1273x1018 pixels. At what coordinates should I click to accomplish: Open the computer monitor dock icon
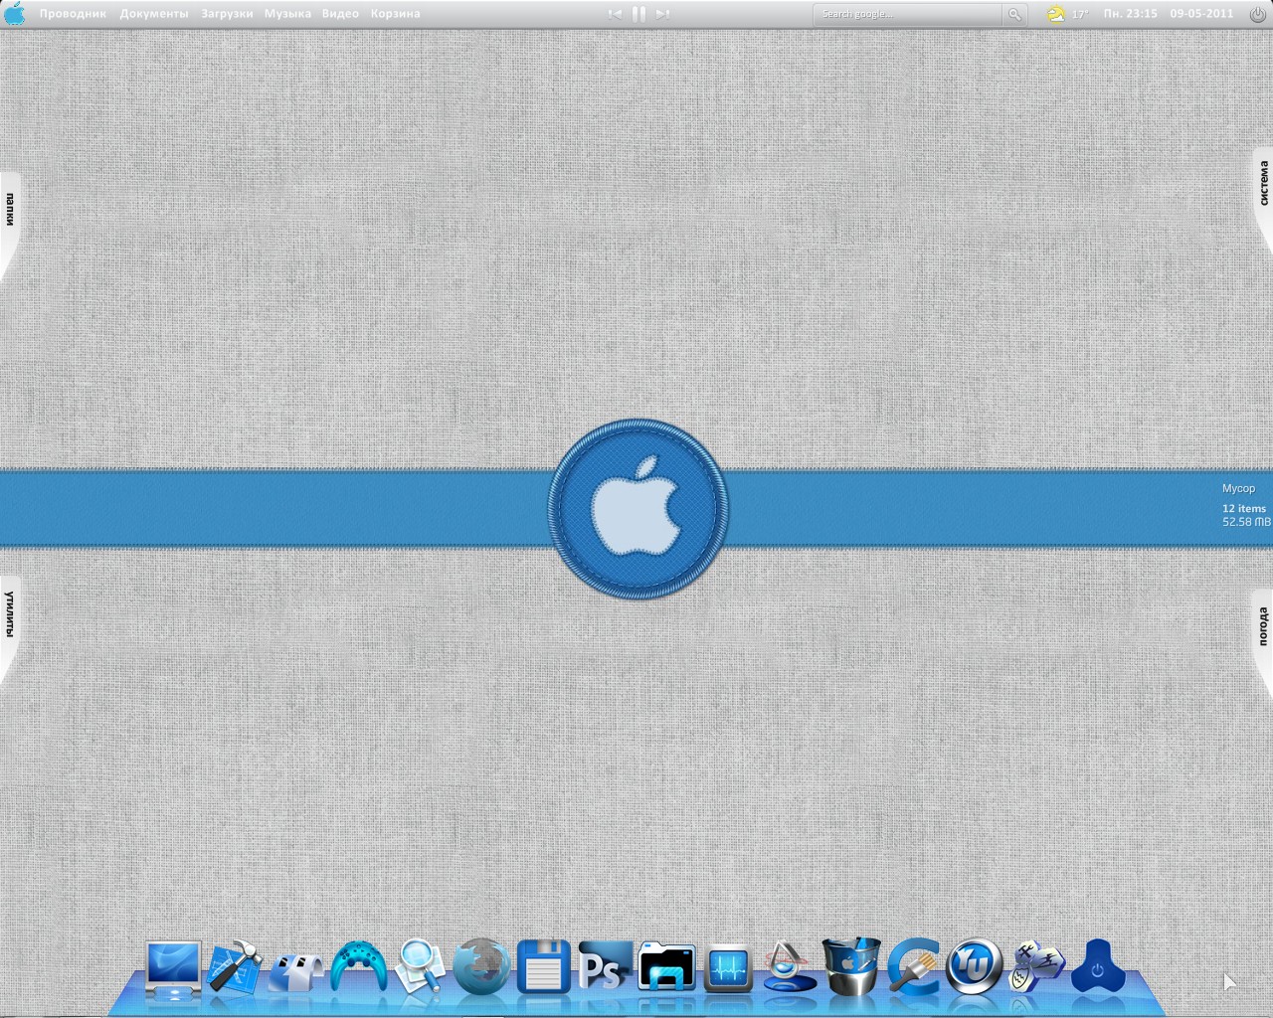pyautogui.click(x=173, y=968)
